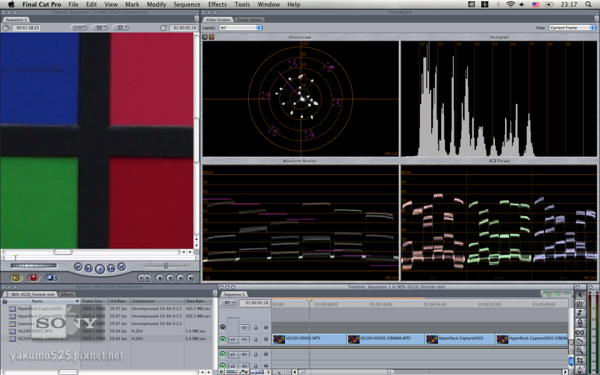Open the View dropdown showing Current Frame
This screenshot has height=375, width=600.
[572, 27]
